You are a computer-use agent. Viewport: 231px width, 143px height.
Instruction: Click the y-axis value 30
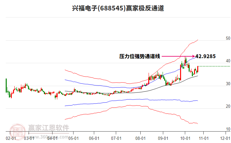coord(228,84)
